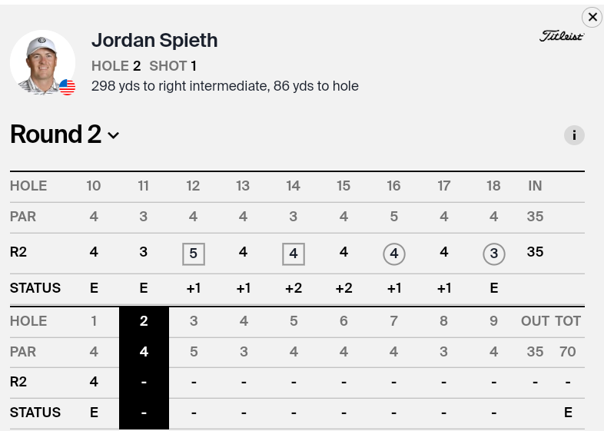Select the hole 10 score cell

(94, 252)
